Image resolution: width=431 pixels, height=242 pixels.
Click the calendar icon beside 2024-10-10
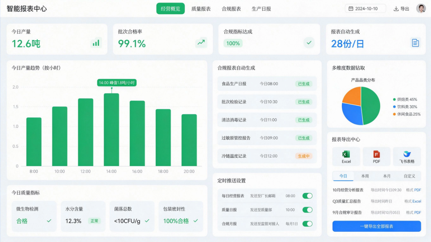click(x=351, y=9)
